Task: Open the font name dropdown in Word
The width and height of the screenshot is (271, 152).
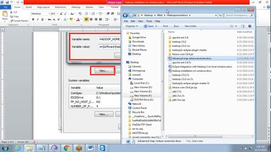Action: tap(49, 14)
